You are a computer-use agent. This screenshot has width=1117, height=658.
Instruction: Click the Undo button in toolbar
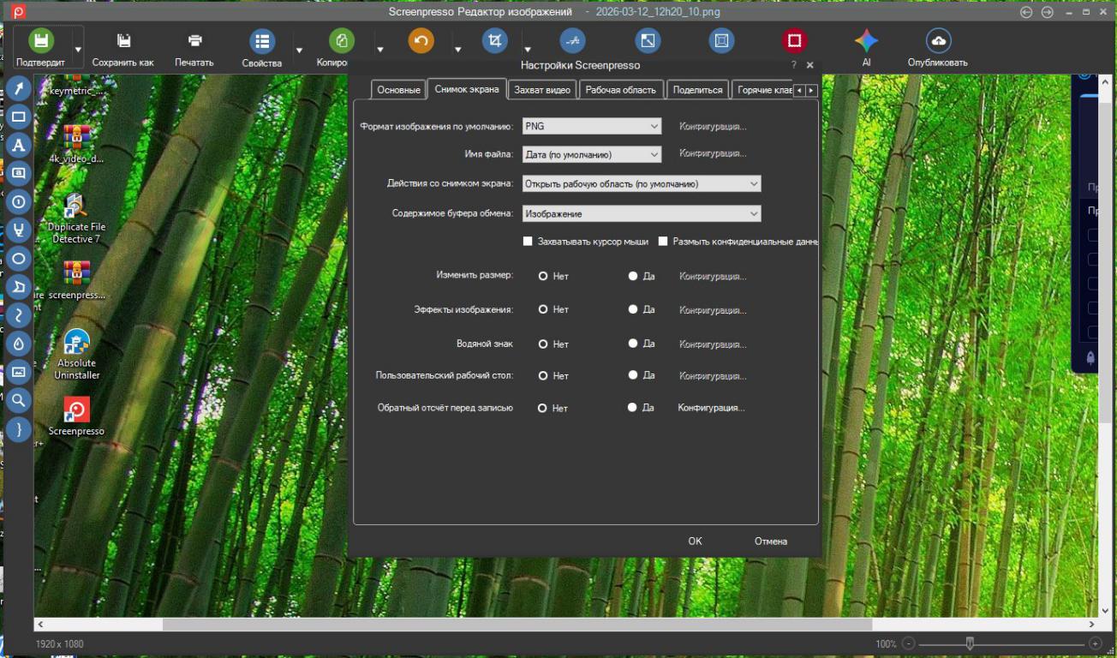pos(421,41)
